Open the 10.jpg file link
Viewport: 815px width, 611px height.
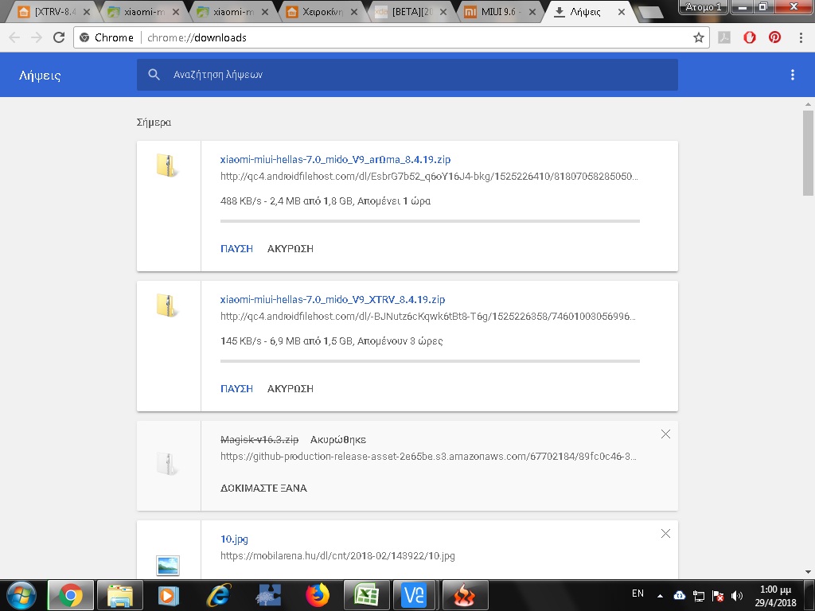pyautogui.click(x=234, y=539)
